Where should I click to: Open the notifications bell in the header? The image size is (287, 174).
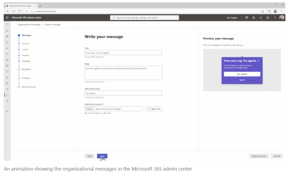[261, 18]
